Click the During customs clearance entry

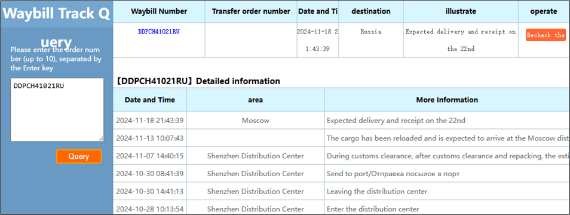(x=447, y=156)
